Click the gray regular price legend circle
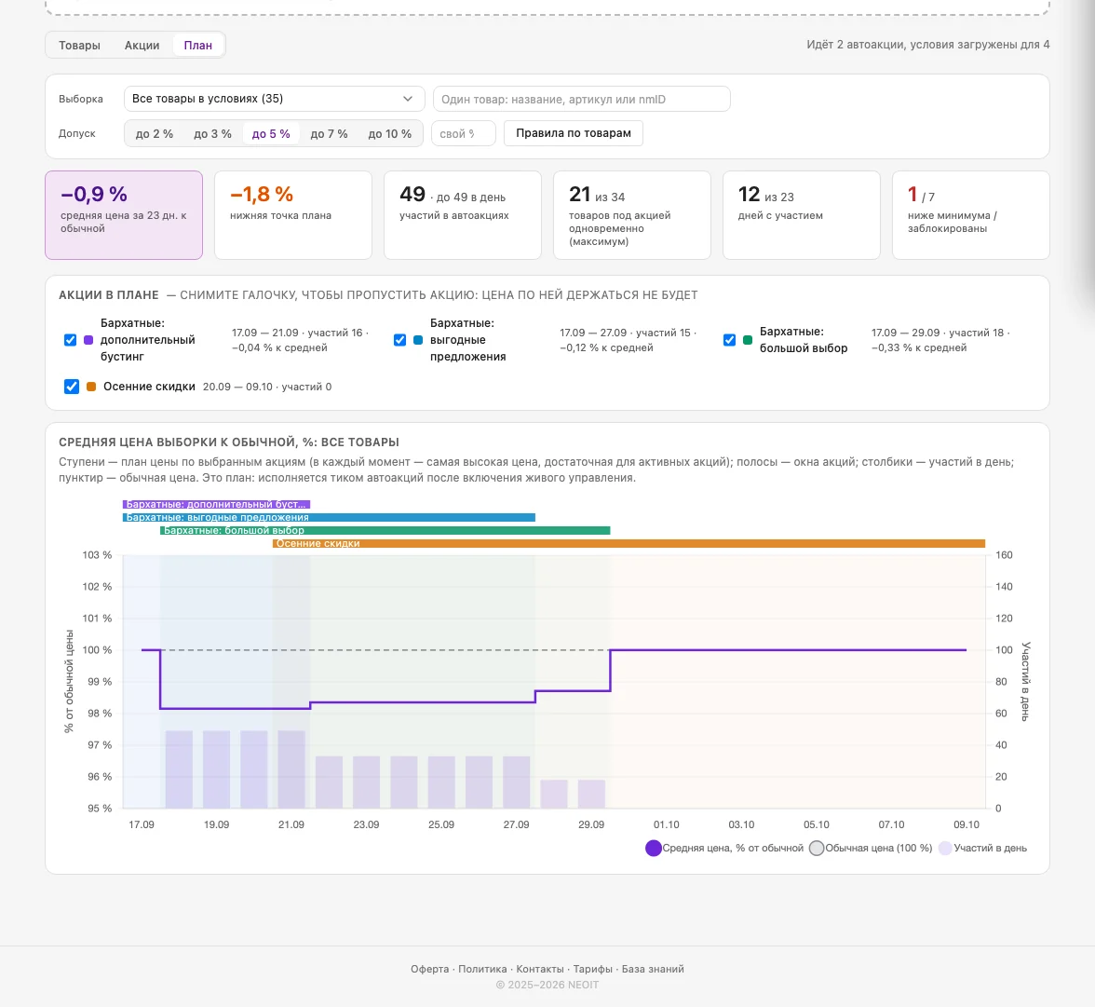 [x=817, y=848]
